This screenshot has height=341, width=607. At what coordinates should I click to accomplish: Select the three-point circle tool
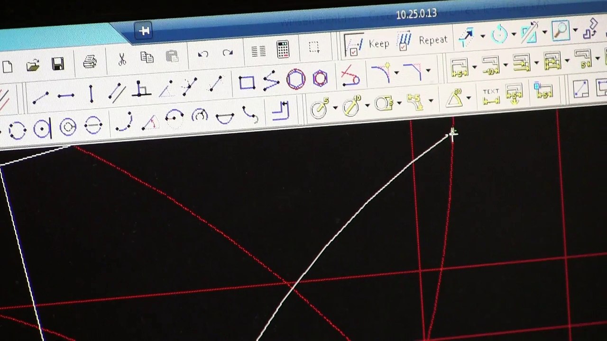click(17, 131)
